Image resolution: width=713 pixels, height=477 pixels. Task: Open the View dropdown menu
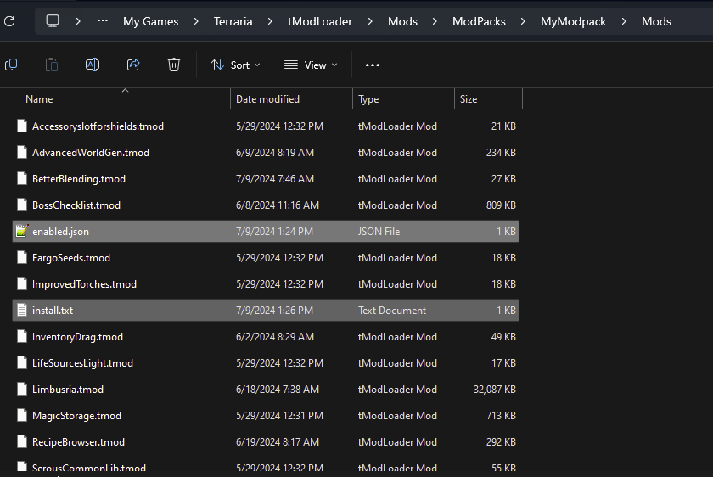(310, 65)
